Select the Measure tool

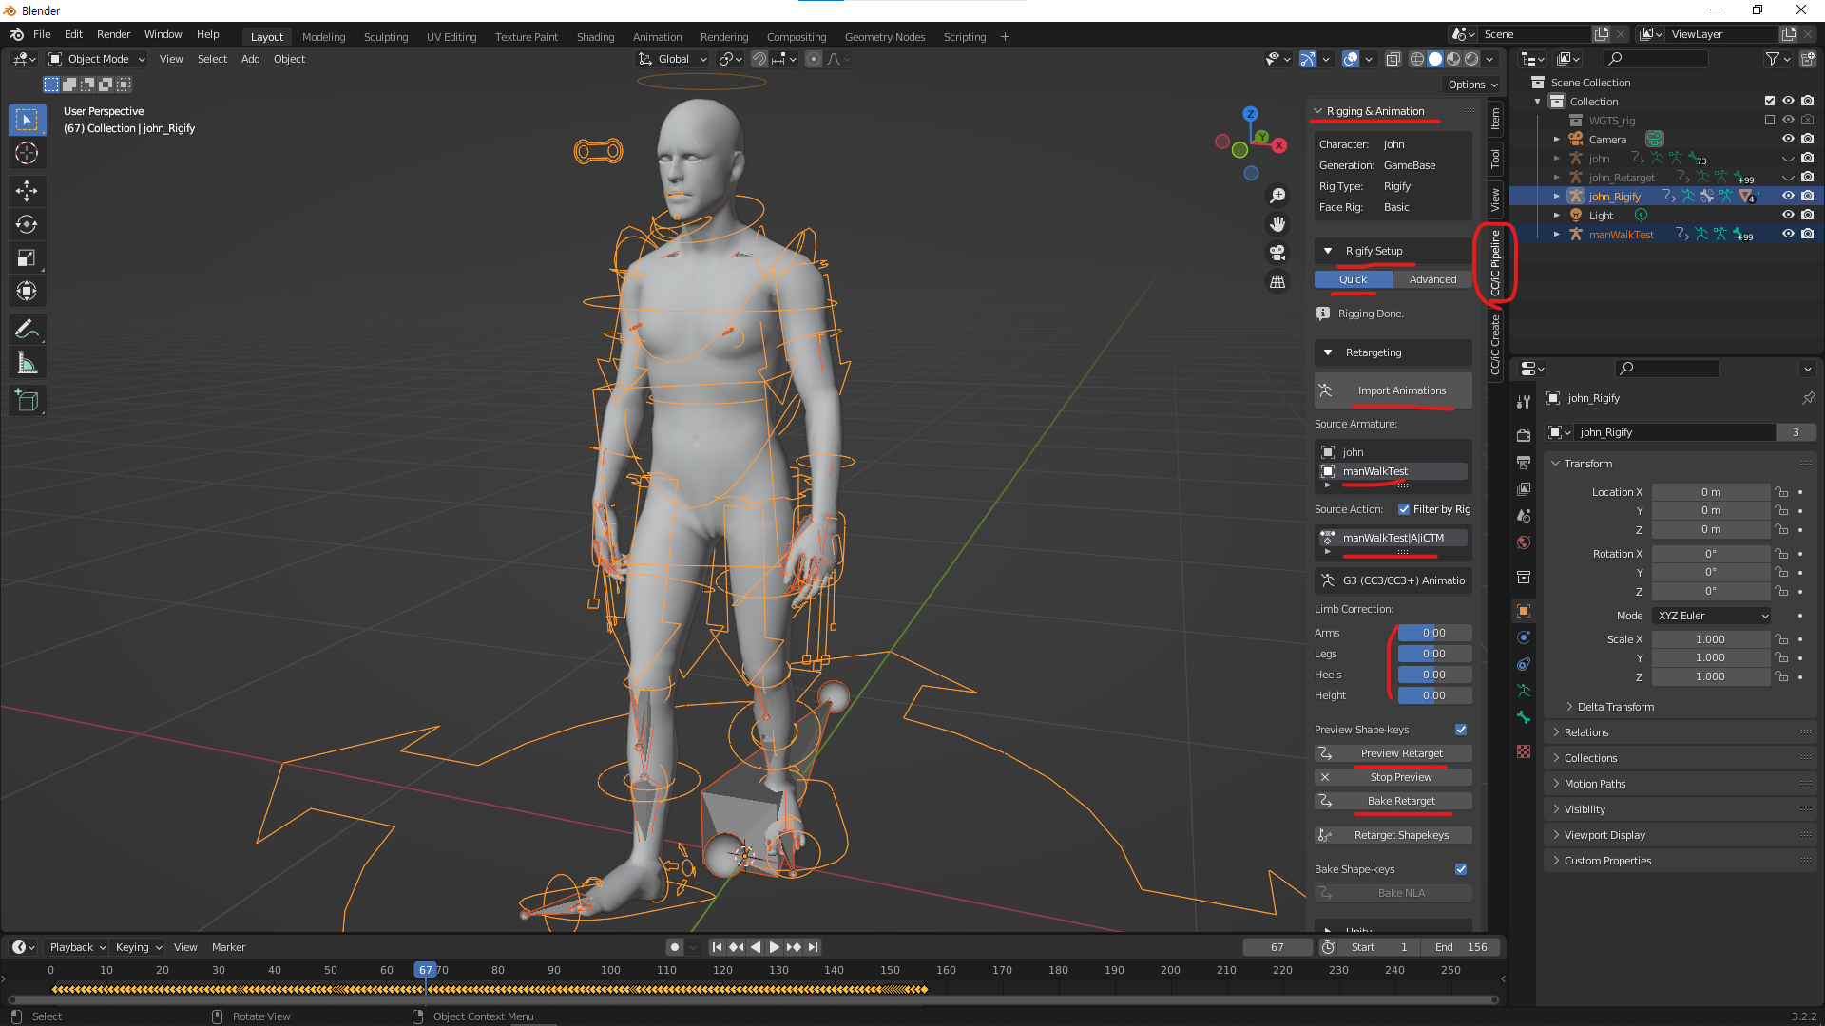click(x=27, y=363)
